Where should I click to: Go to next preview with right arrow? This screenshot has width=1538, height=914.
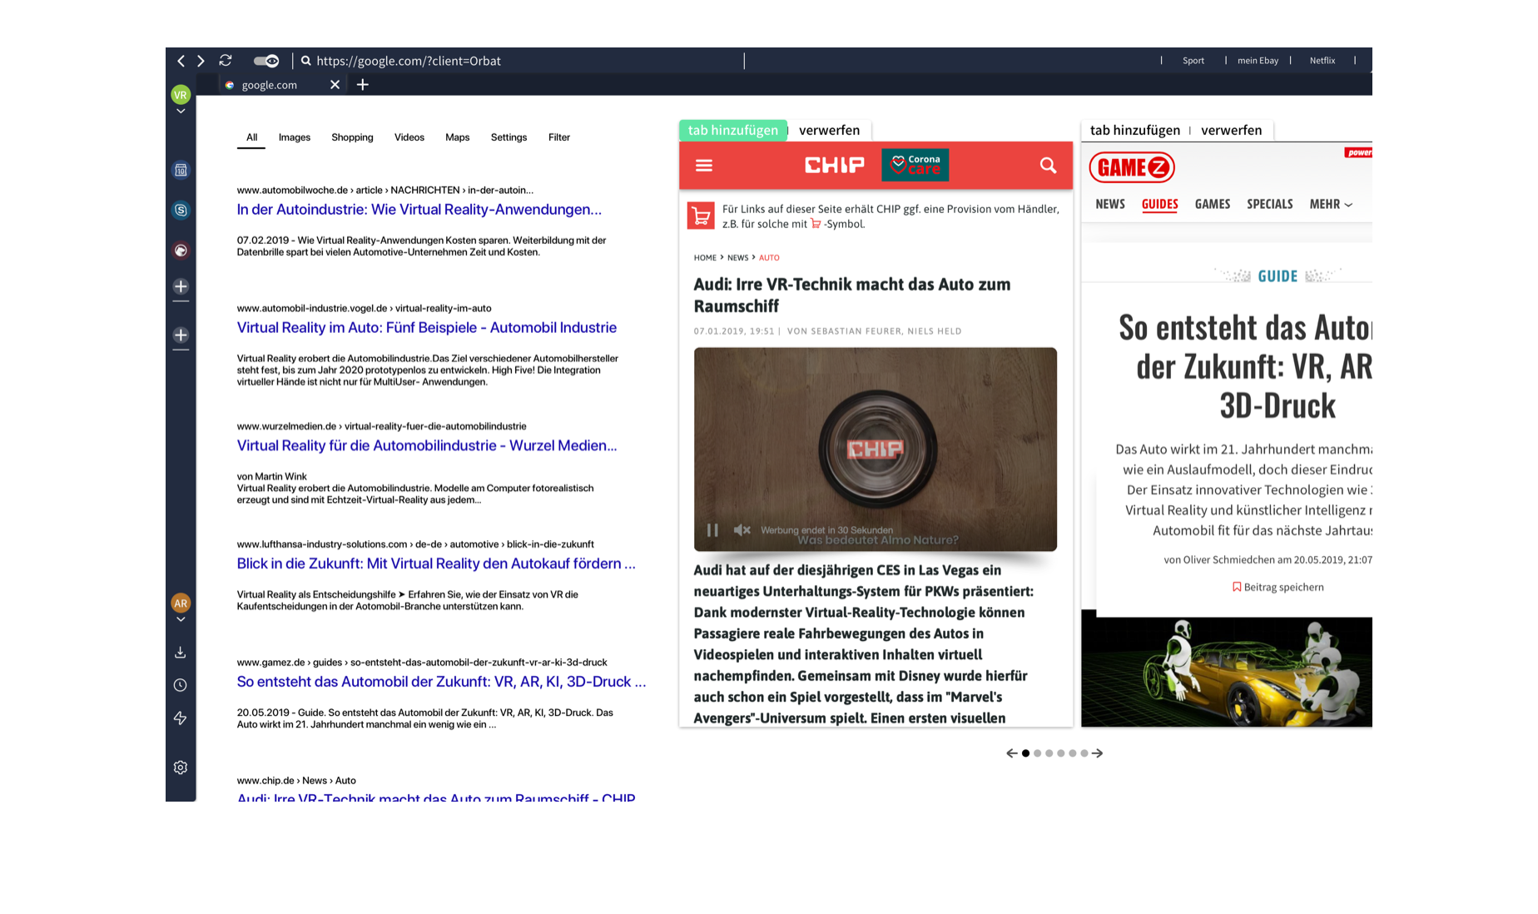coord(1098,753)
